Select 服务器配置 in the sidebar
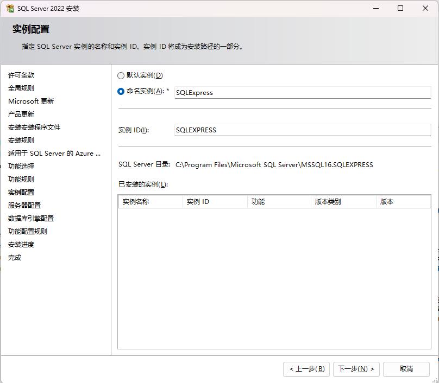The width and height of the screenshot is (439, 383). click(24, 206)
